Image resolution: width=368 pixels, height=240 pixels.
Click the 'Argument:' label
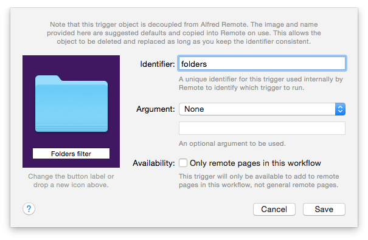point(156,109)
